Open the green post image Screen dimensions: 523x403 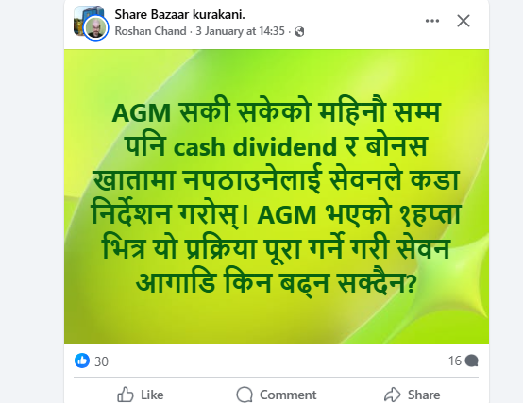[277, 196]
